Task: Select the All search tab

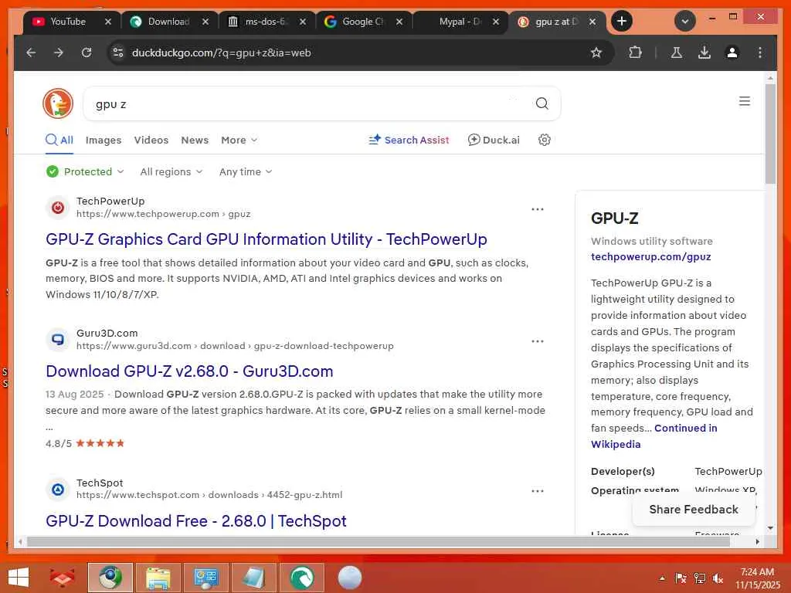Action: tap(59, 140)
